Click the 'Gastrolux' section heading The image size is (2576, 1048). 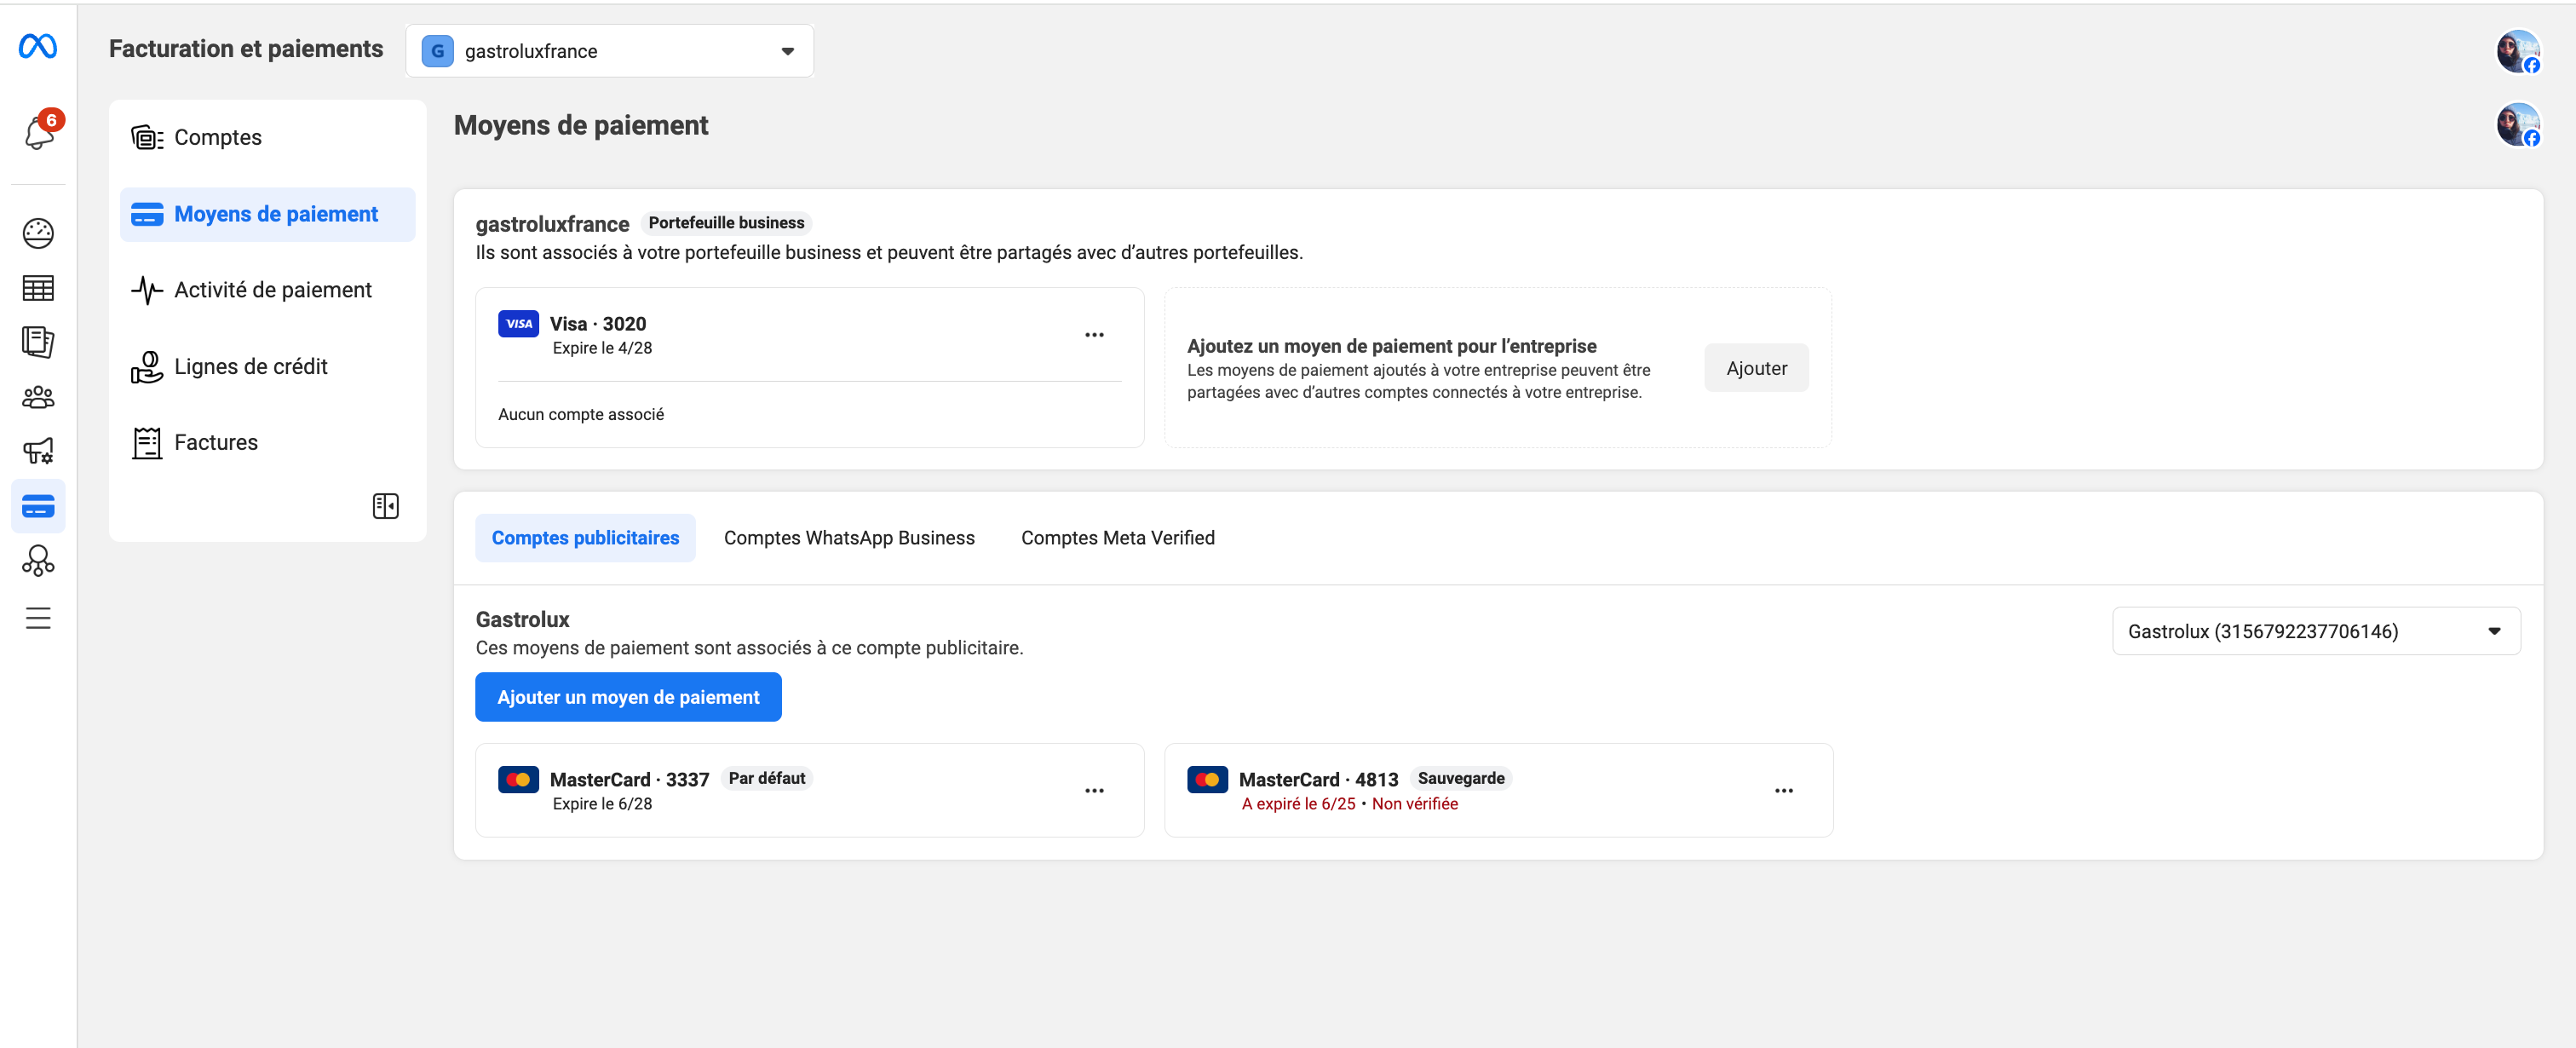[522, 619]
